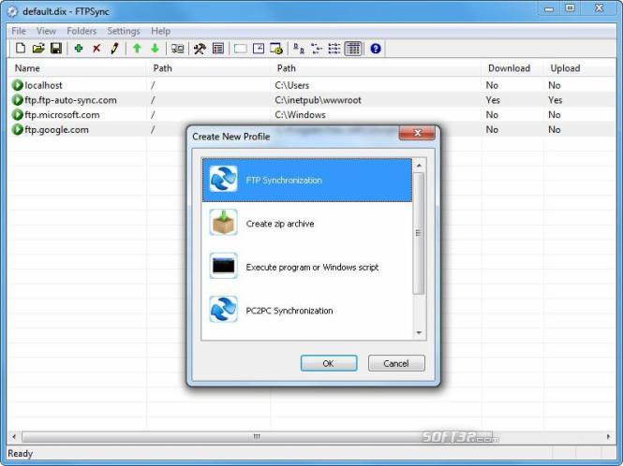This screenshot has width=623, height=466.
Task: Click the "Yes" Upload cell for ftp.ftp-auto-sync.com
Action: point(555,100)
